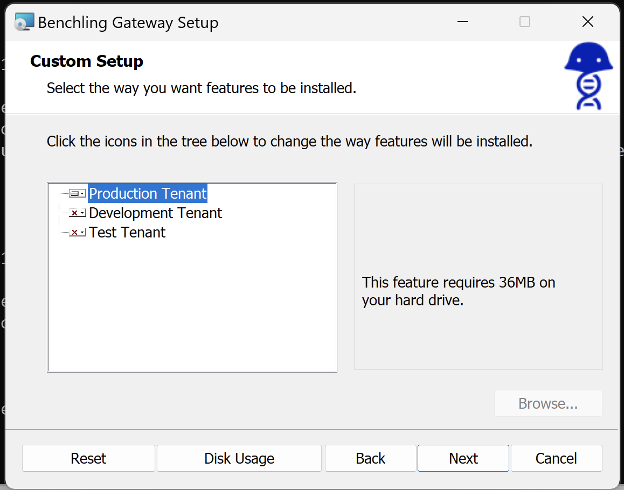Open the Disk Usage dialog
This screenshot has width=624, height=490.
[239, 458]
